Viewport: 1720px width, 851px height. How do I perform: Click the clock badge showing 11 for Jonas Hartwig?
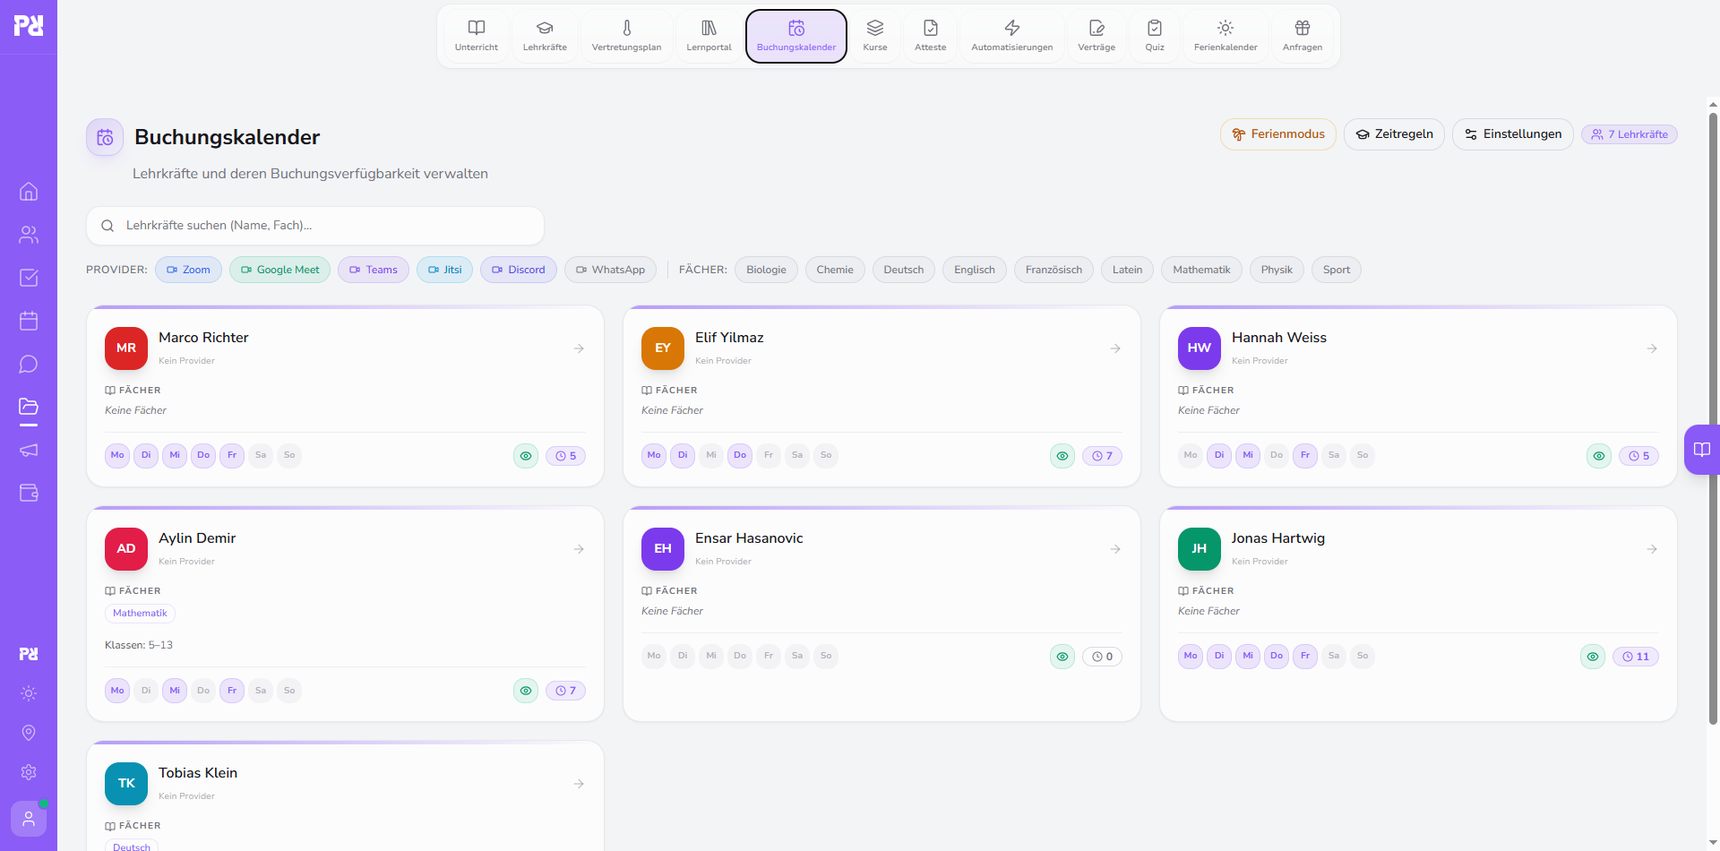point(1636,657)
